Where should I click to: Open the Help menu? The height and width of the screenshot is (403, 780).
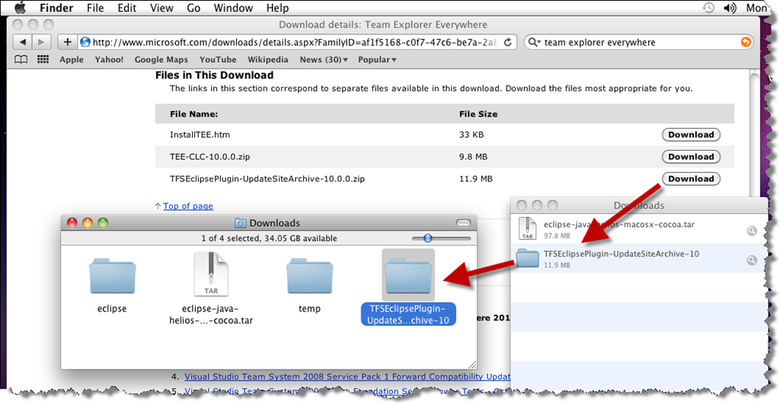pyautogui.click(x=277, y=8)
